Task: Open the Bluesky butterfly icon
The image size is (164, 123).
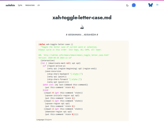Action: click(x=151, y=5)
